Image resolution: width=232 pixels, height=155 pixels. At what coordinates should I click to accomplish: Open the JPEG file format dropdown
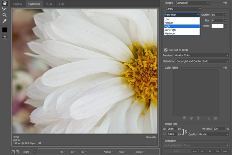[x=184, y=9]
